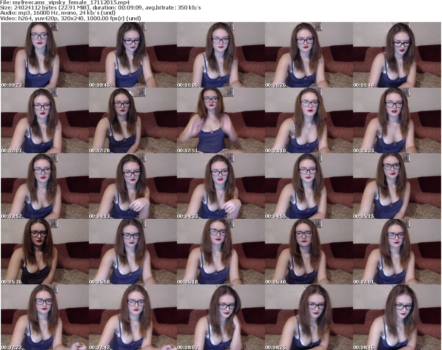442x350 pixels.
Task: Pick the thumbnail marked 00:01:26
Action: pos(309,55)
